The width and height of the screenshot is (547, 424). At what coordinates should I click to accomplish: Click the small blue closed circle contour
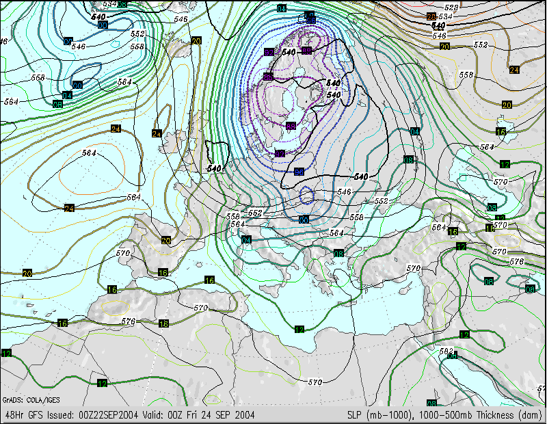[x=307, y=198]
